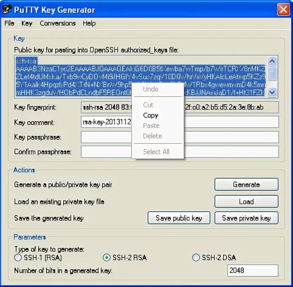Click the key line starting with 5Y1AaIk4Hpqzls
Screen dimensions: 293x287
[x=140, y=85]
